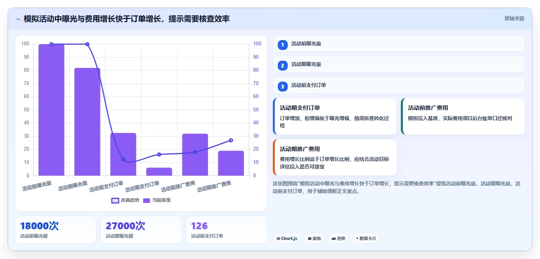Screen dimensions: 540x259
Task: Click the number 3 badge for 活动前支付订单
Action: coord(282,87)
